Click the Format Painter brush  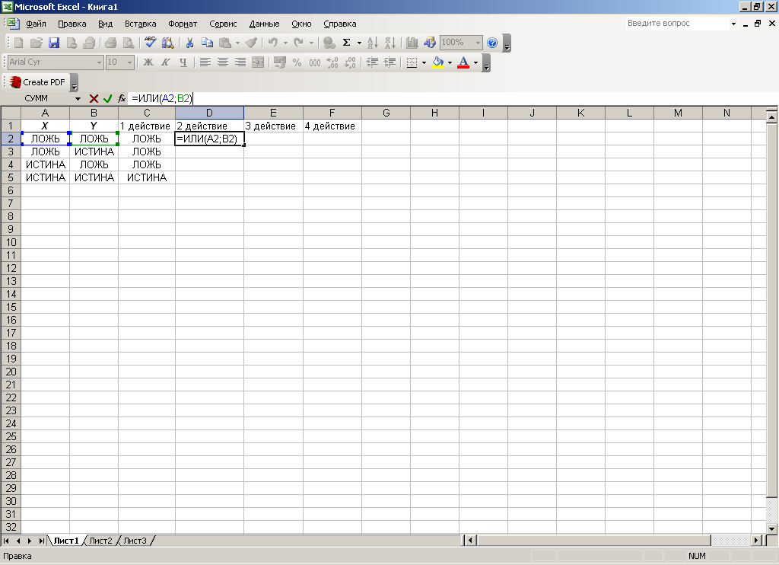point(251,43)
